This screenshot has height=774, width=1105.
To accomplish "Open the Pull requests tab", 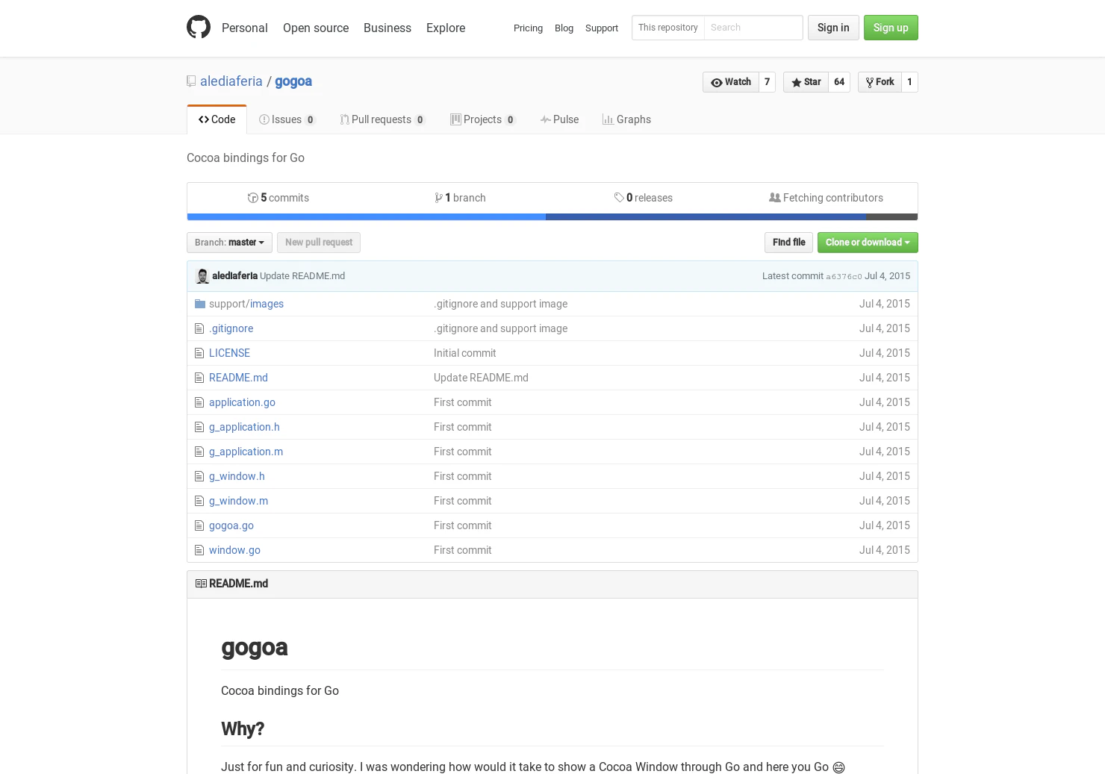I will (x=382, y=119).
